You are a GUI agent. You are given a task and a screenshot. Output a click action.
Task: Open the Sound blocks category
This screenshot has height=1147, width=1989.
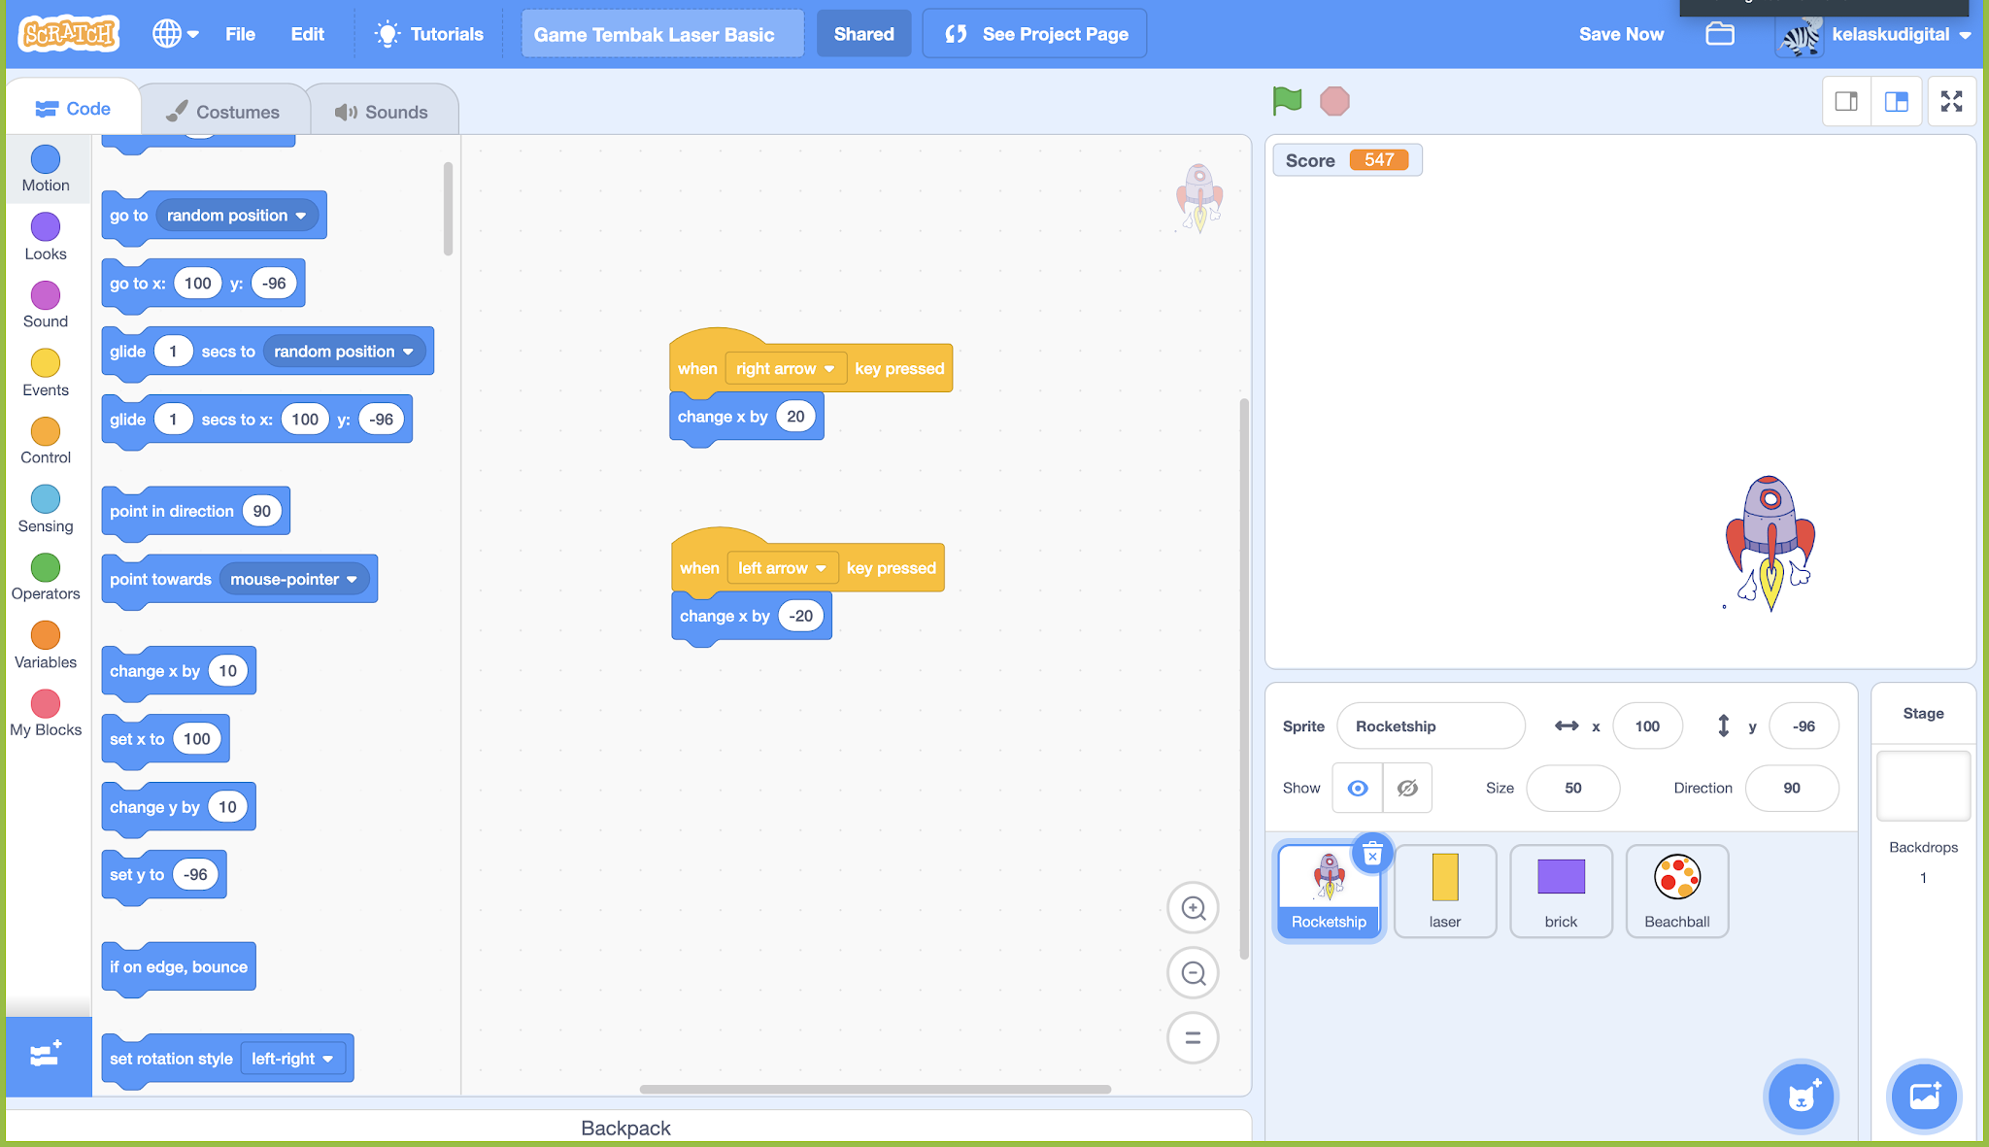(x=45, y=303)
